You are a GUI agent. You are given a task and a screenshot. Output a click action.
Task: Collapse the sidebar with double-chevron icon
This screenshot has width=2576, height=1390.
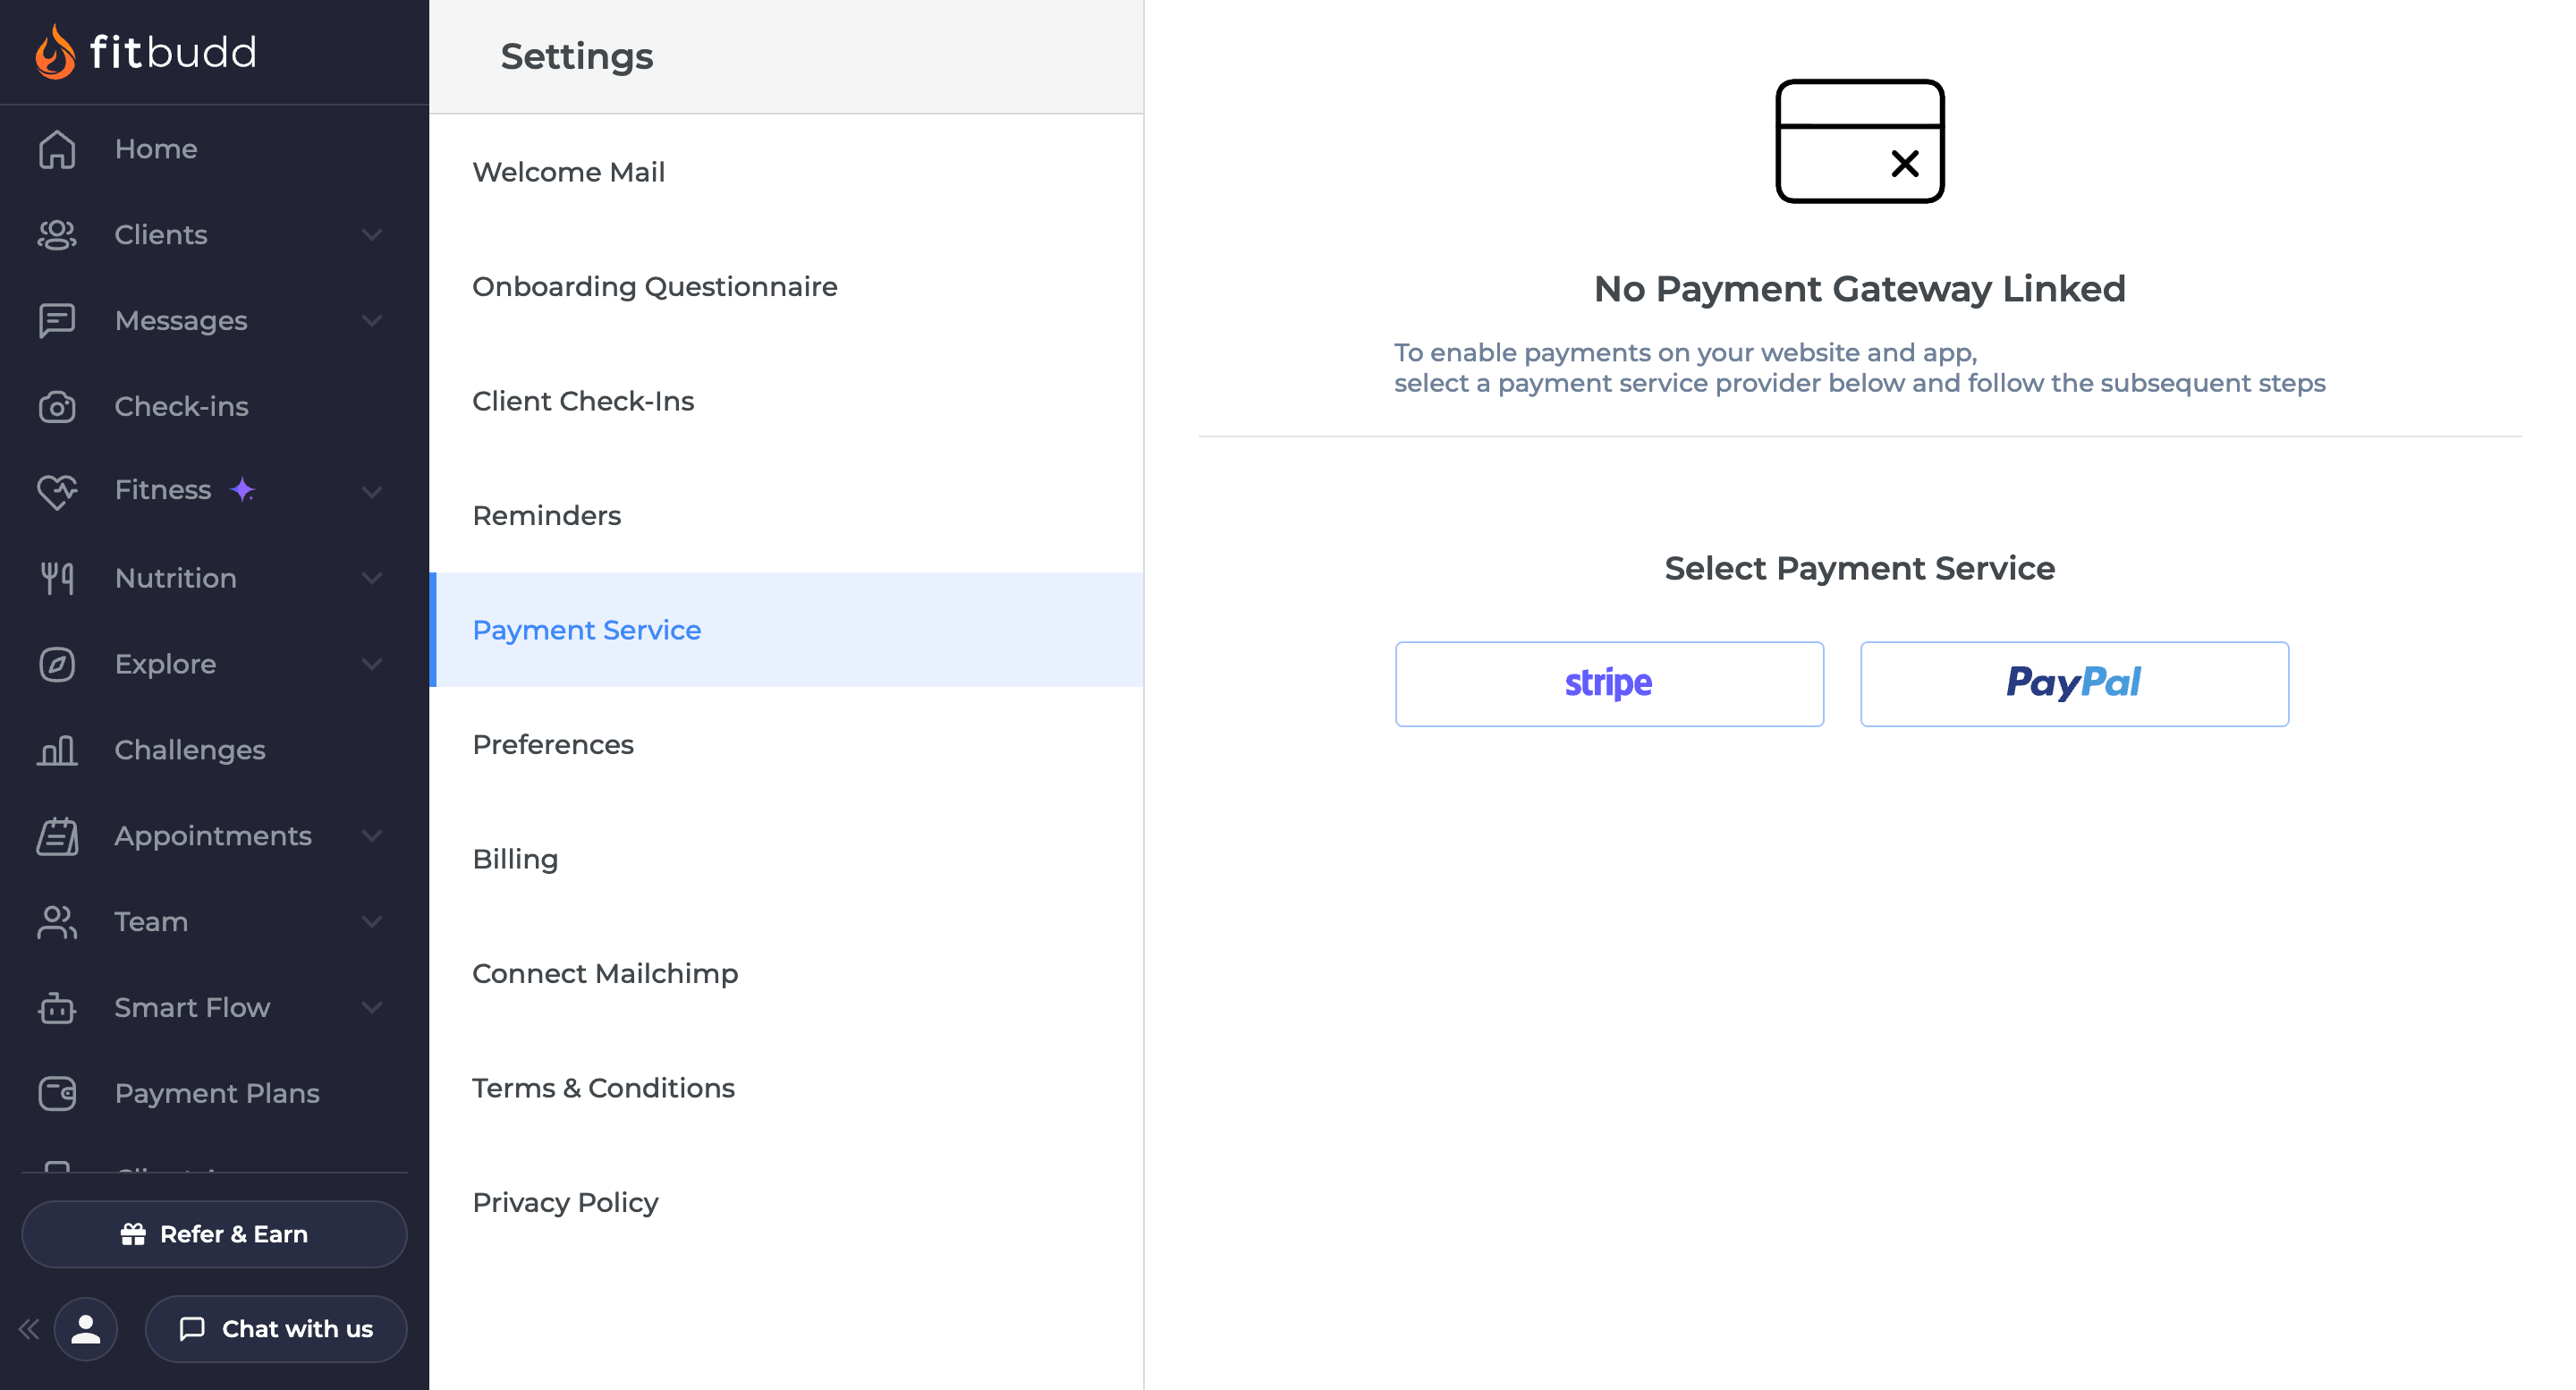pos(28,1329)
